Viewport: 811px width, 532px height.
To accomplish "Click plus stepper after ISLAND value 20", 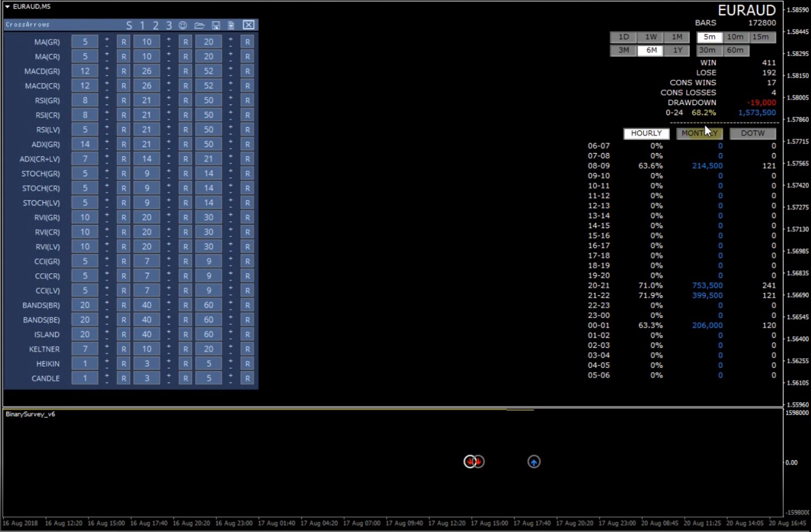I will tap(107, 331).
